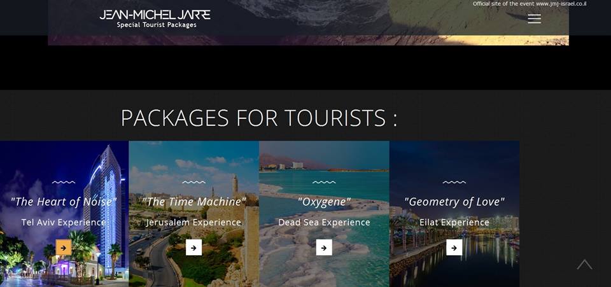Open the "The Time Machine" package title
This screenshot has height=287, width=611.
pos(193,202)
